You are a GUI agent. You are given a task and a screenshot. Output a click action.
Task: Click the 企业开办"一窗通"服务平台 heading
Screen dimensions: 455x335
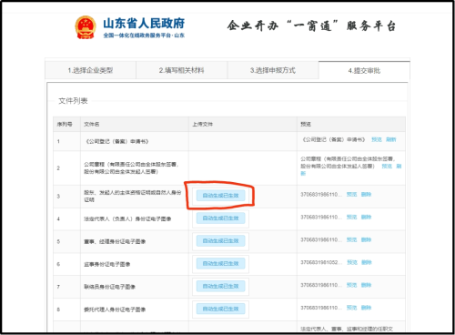(x=311, y=26)
